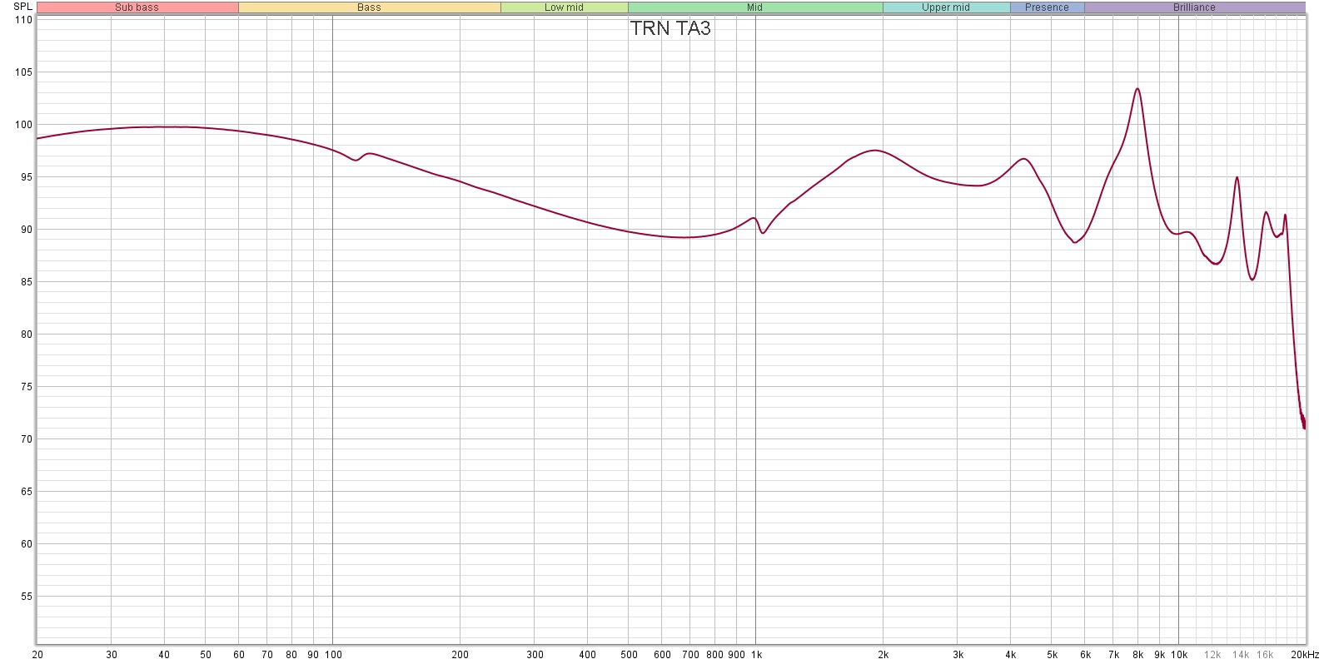
Task: Click the 75 dB axis value
Action: (26, 387)
